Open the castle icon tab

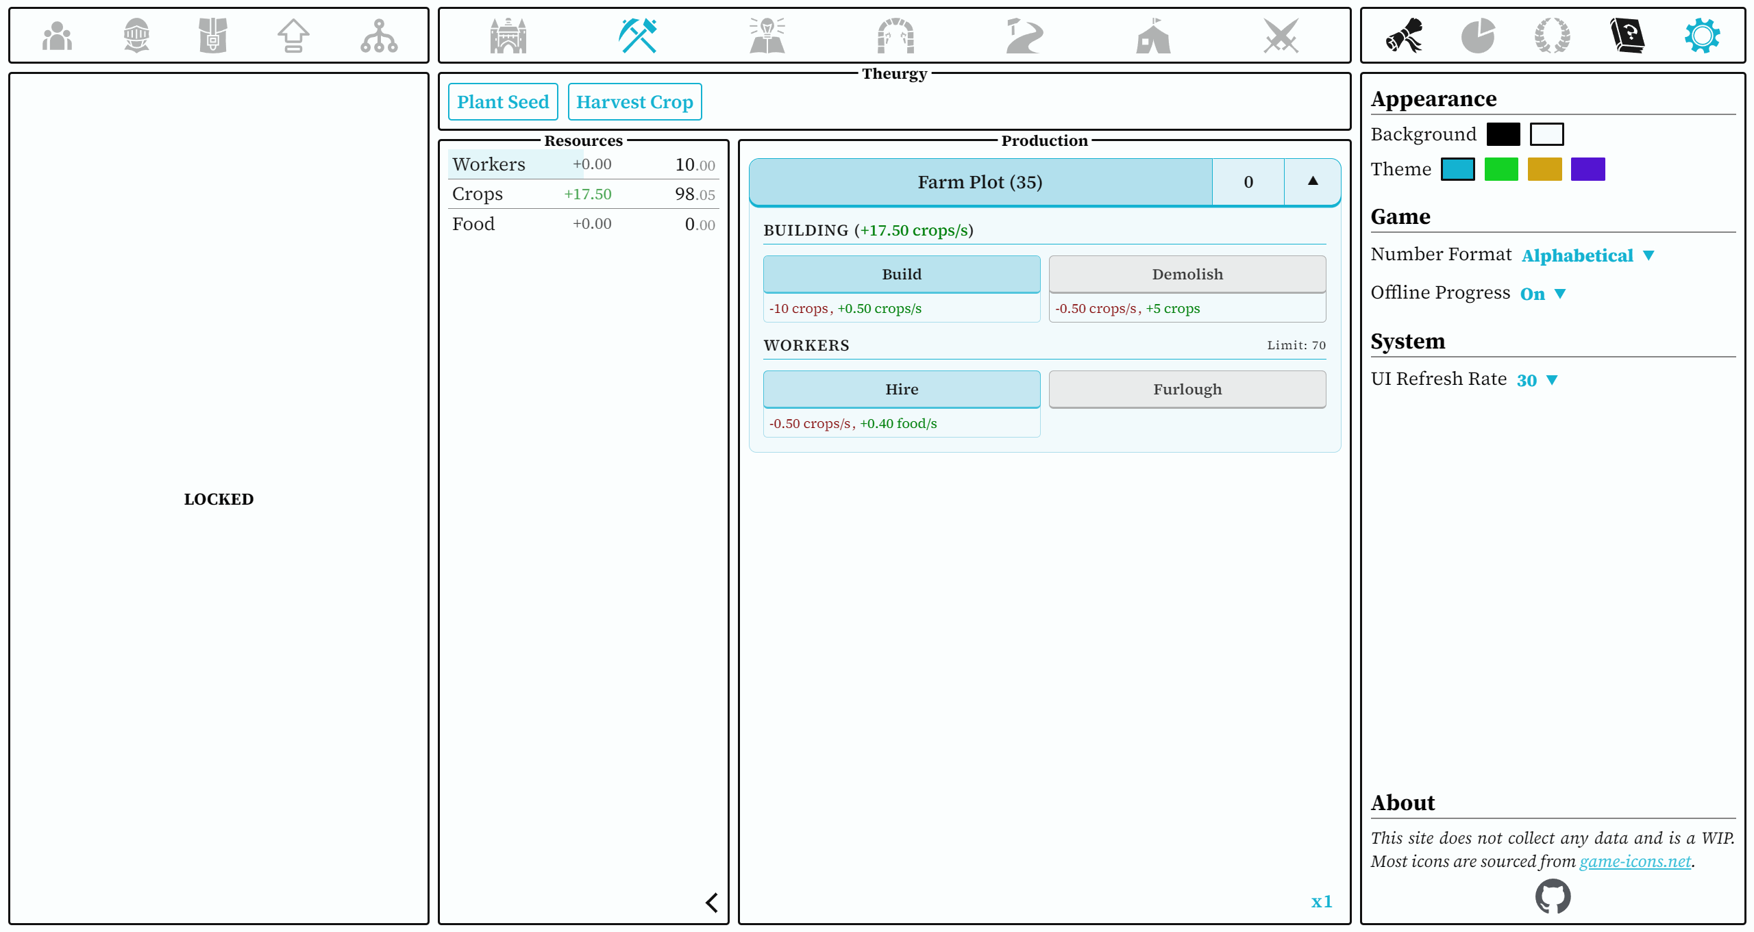508,36
